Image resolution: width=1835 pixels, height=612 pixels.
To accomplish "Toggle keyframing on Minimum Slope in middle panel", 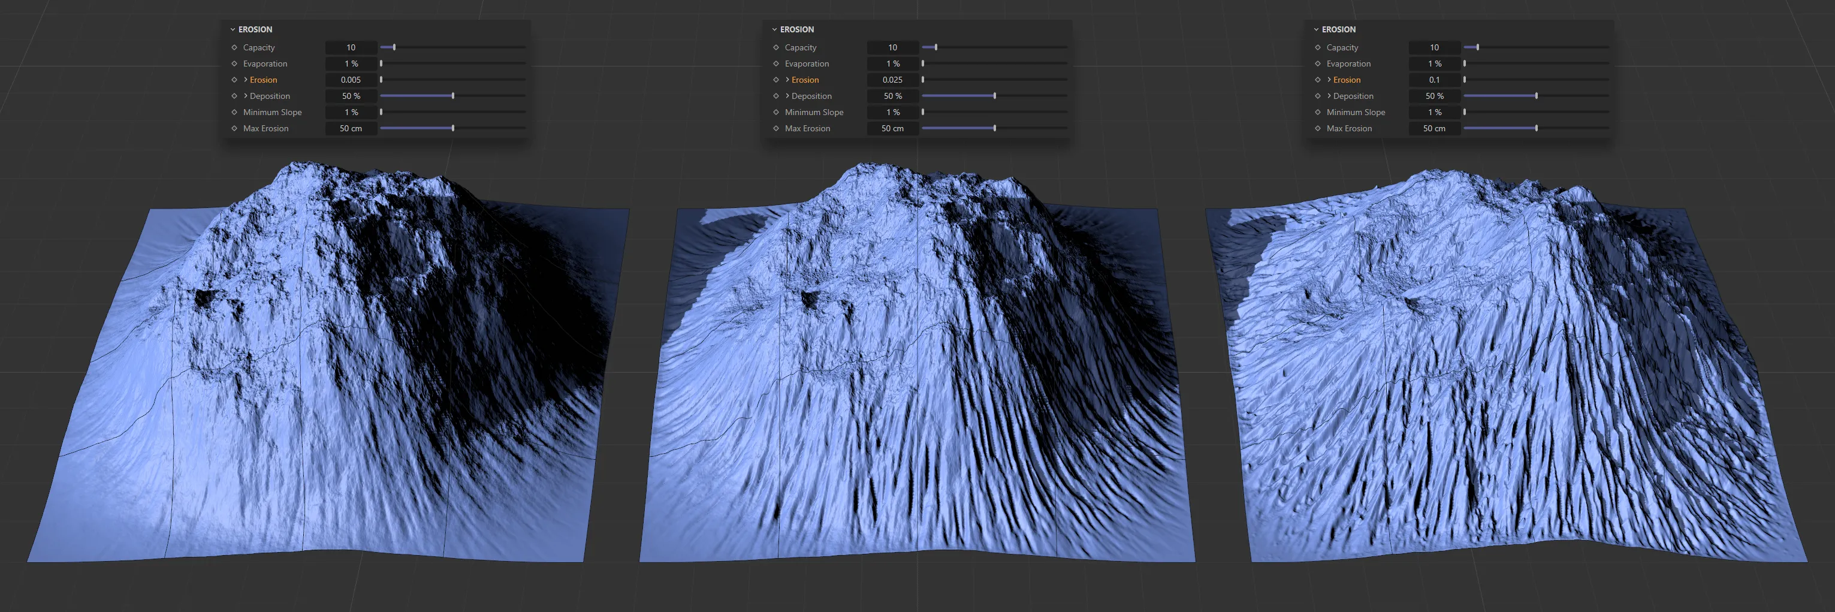I will point(775,112).
